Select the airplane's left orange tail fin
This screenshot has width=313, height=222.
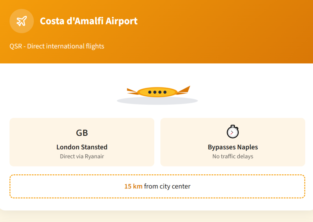click(x=132, y=91)
